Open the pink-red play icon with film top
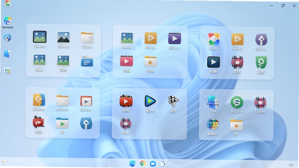 tap(126, 61)
